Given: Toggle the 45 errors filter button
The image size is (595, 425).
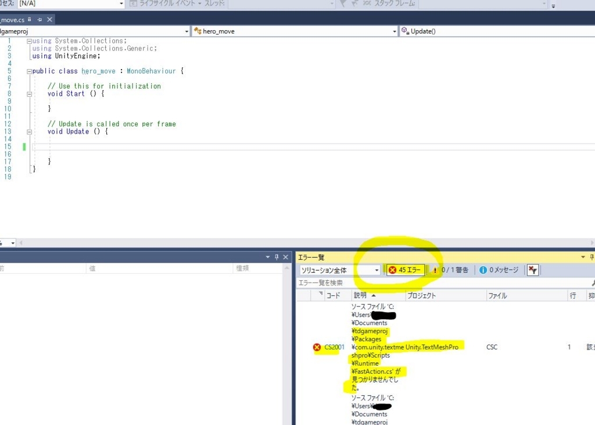Looking at the screenshot, I should (405, 270).
